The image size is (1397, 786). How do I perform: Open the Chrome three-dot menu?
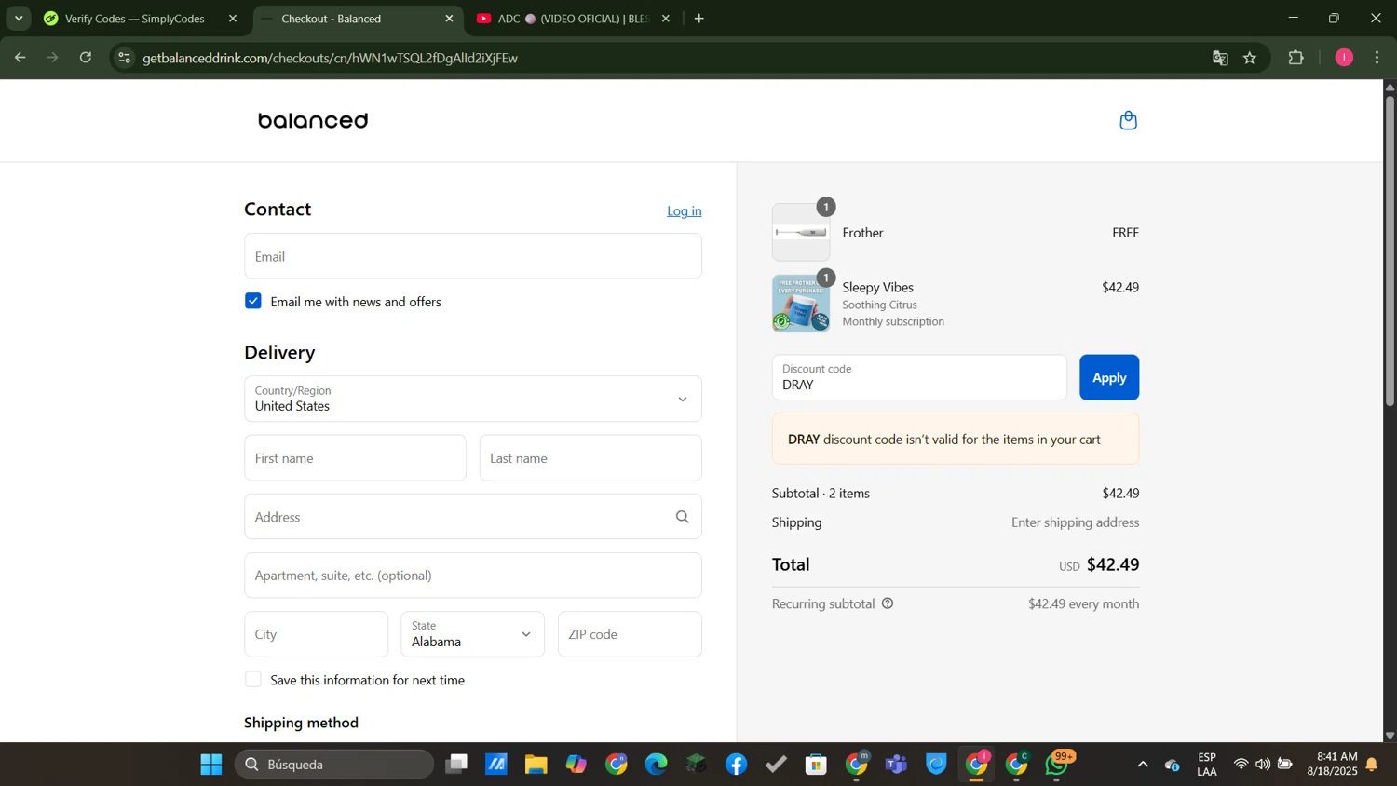coord(1377,58)
